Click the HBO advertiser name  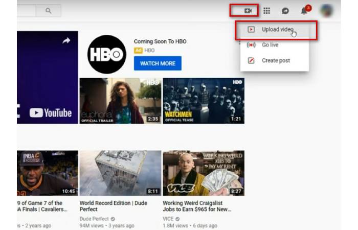point(149,51)
